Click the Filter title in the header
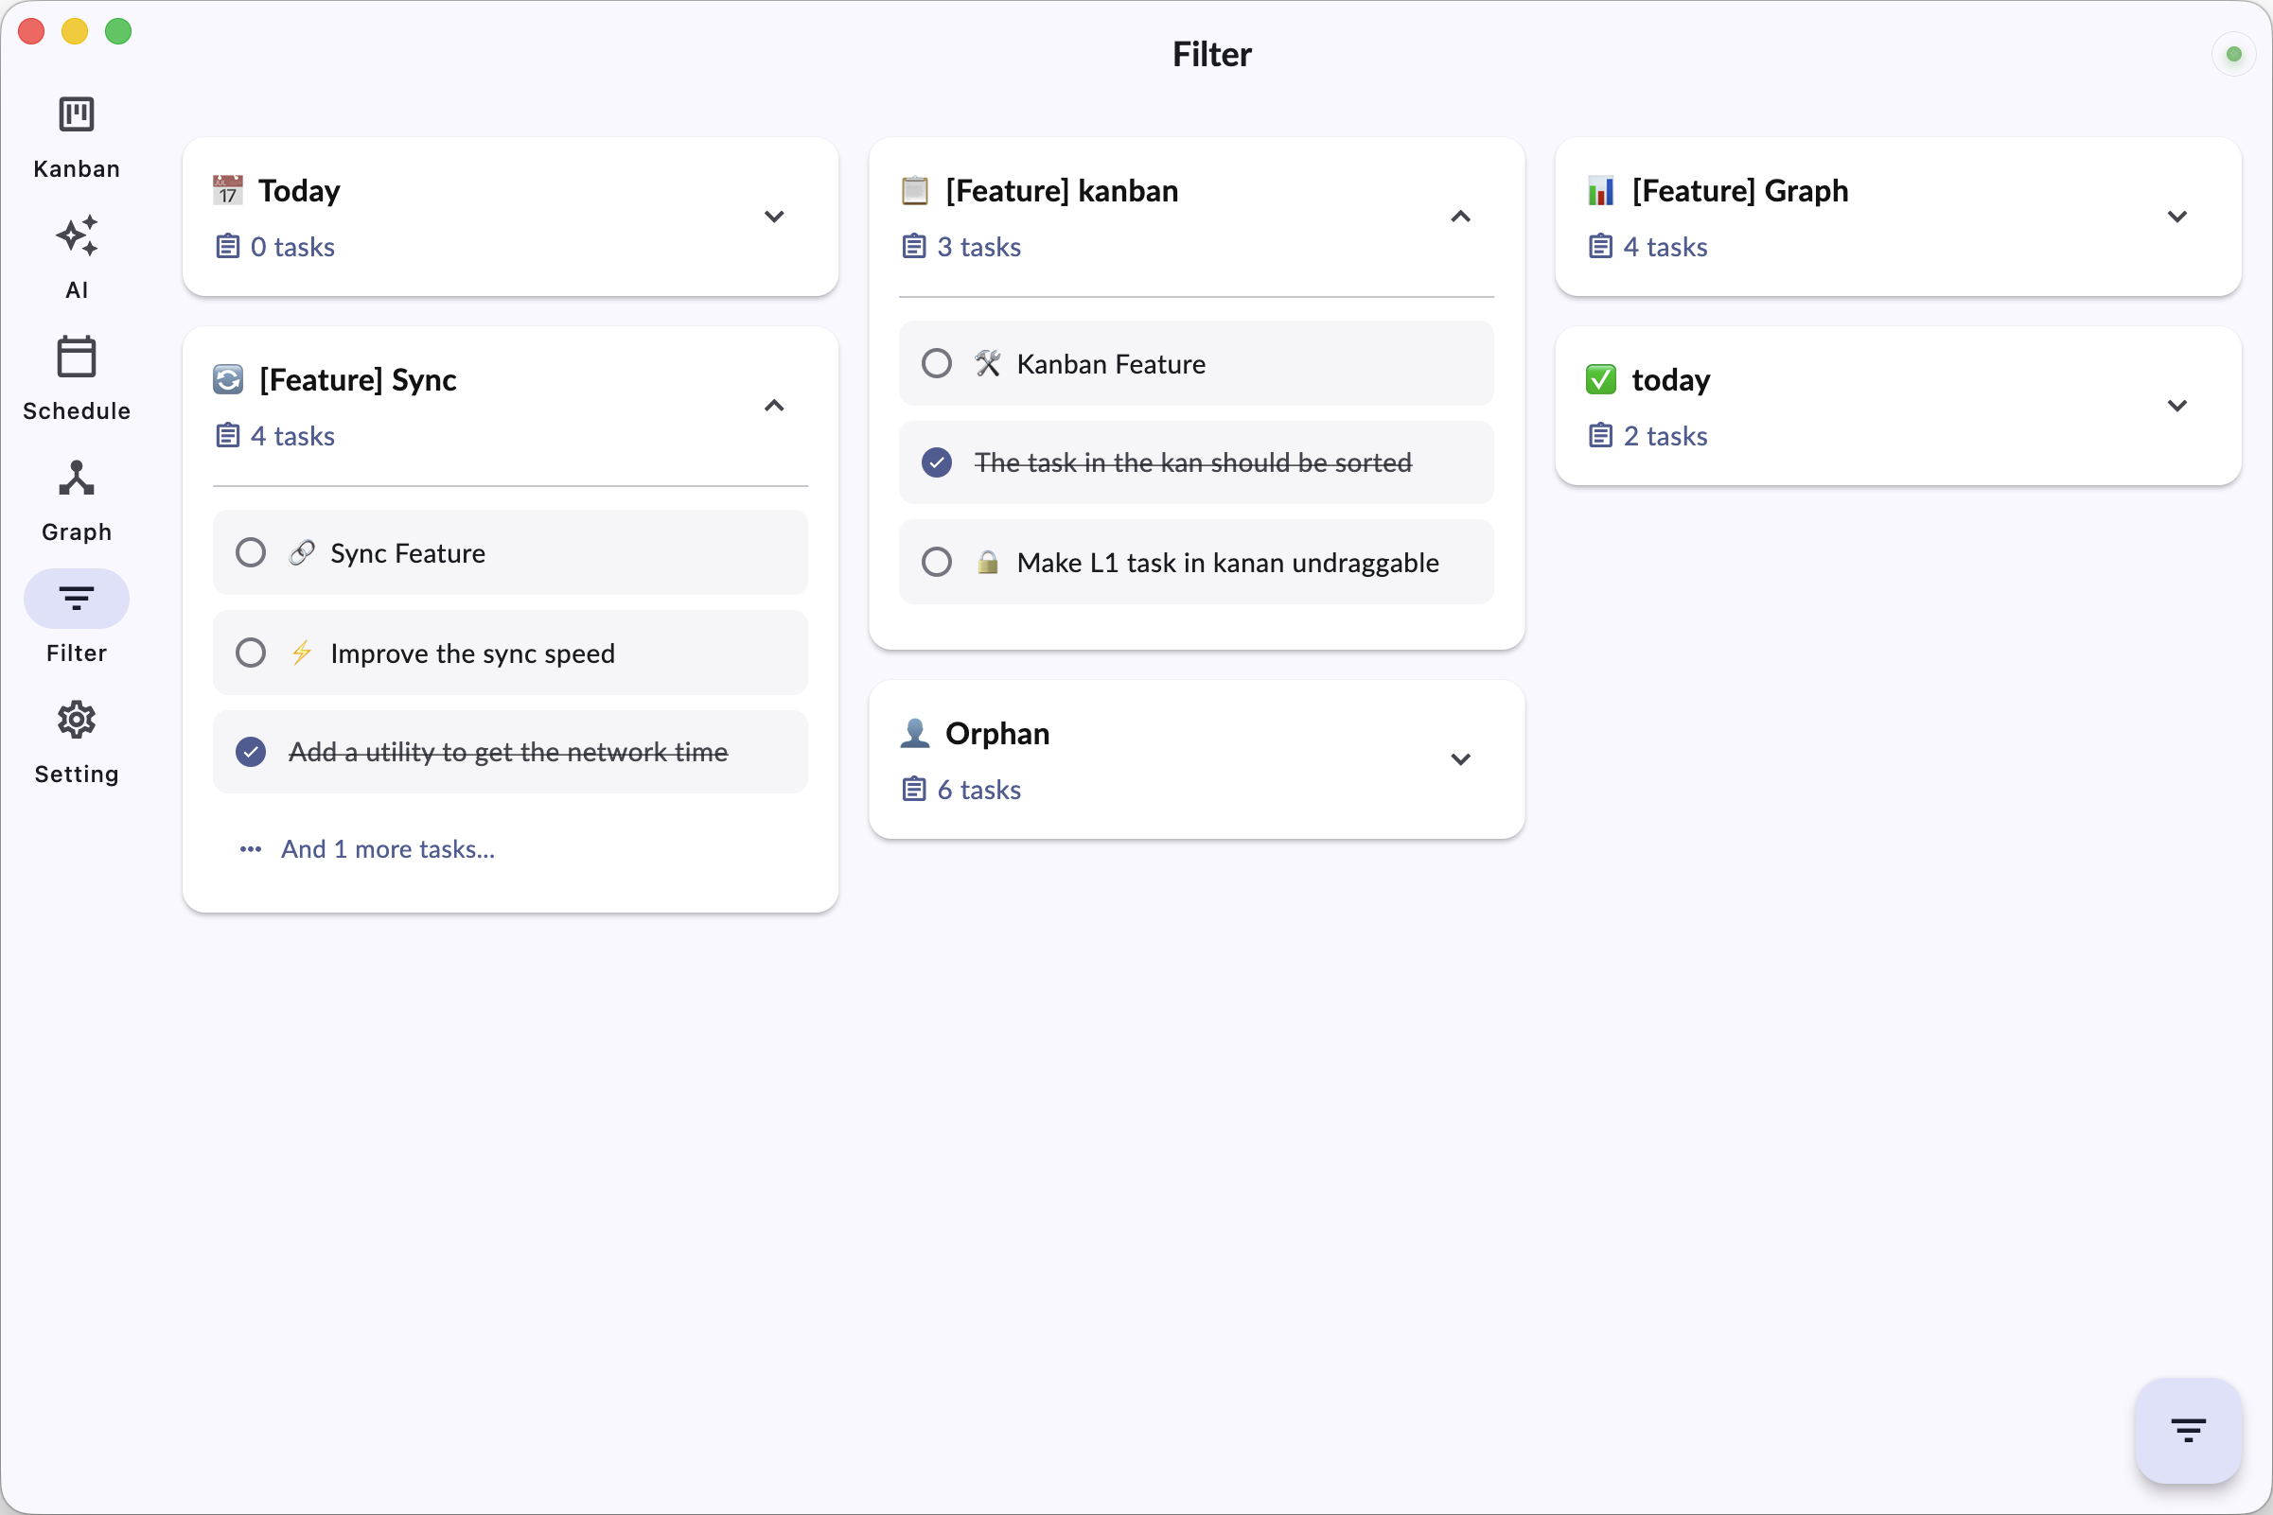Image resolution: width=2273 pixels, height=1515 pixels. 1211,54
